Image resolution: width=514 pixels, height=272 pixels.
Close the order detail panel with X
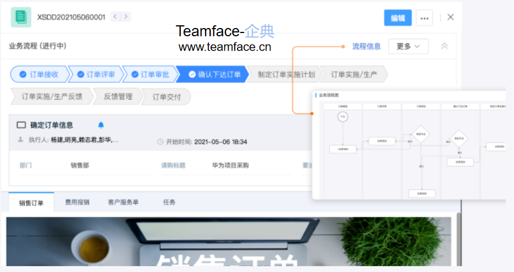pyautogui.click(x=451, y=17)
